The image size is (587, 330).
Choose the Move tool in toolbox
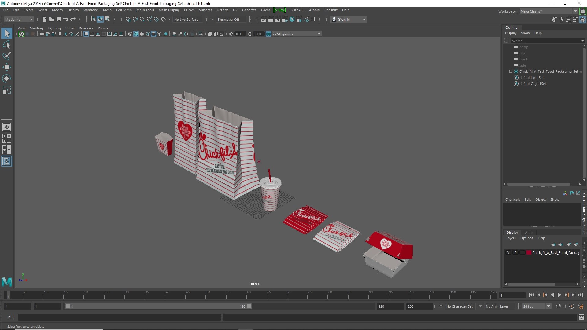[7, 67]
